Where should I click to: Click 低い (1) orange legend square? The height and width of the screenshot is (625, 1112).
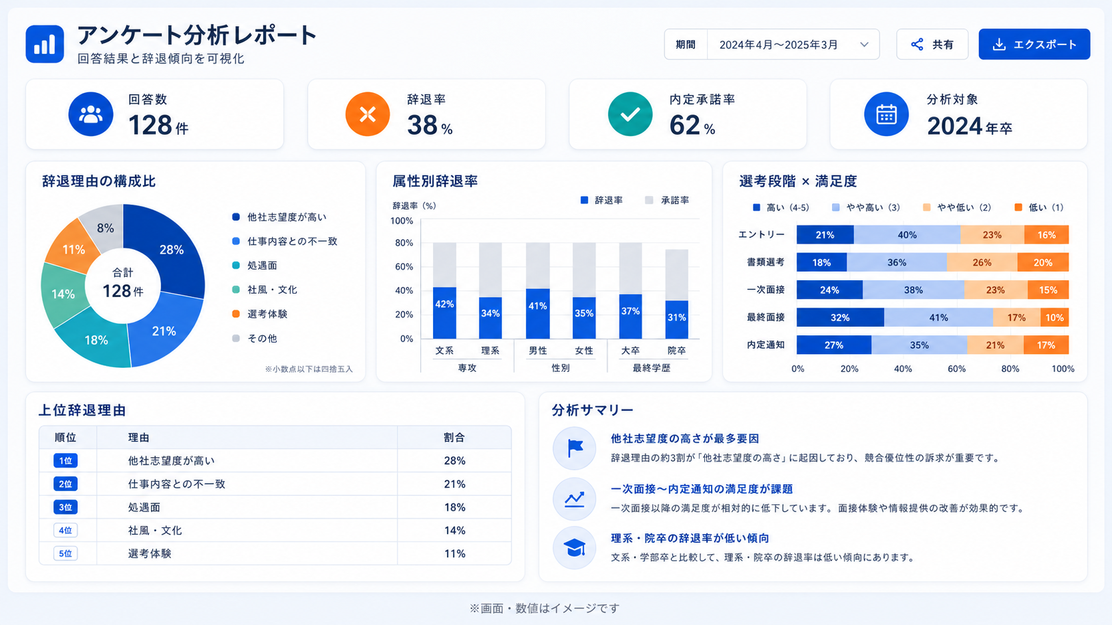click(1018, 207)
